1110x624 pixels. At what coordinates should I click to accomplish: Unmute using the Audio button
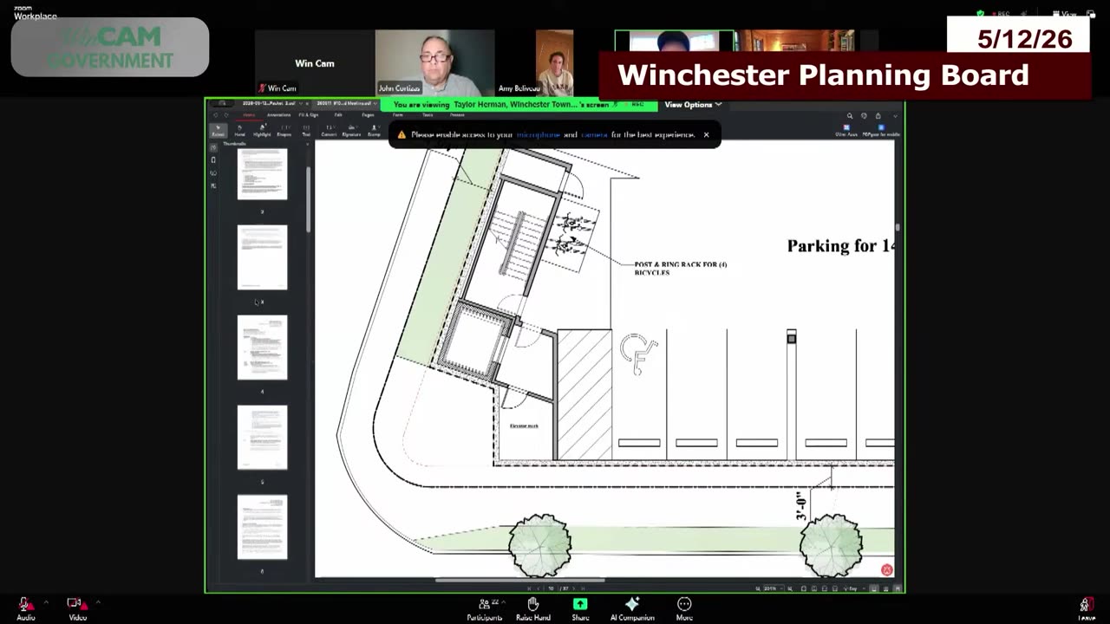point(25,608)
